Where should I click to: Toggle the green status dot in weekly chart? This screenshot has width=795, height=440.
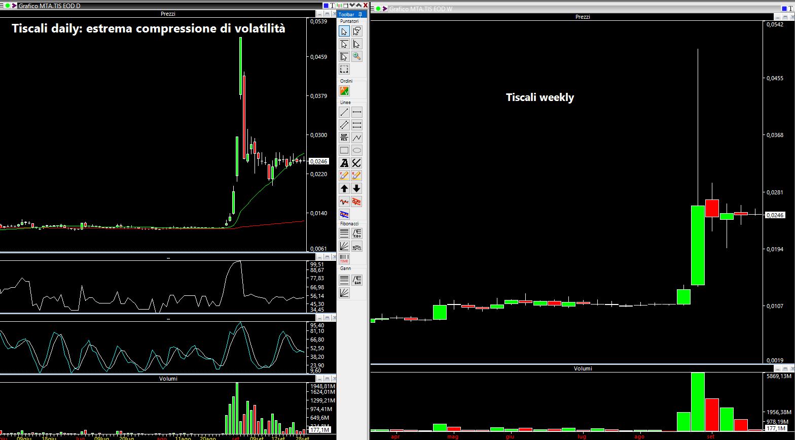pos(378,9)
